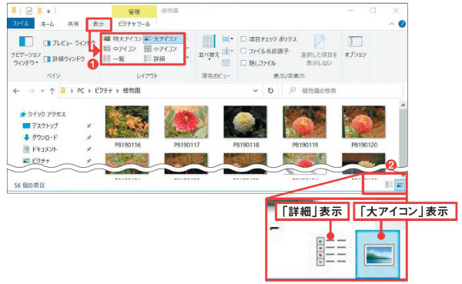Switch to large icons view in status bar
The width and height of the screenshot is (462, 284).
pyautogui.click(x=400, y=185)
